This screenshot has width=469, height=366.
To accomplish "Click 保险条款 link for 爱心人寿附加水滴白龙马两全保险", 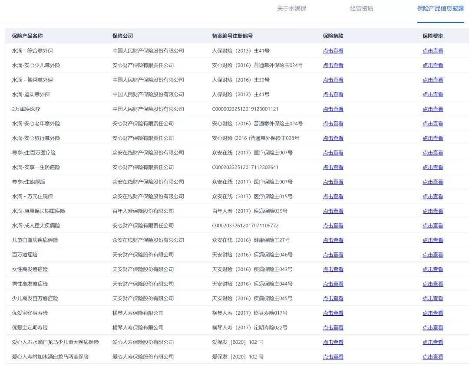I will 333,357.
